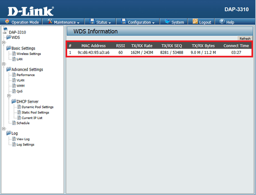Select the DAP-3310 root tree label
Image resolution: width=256 pixels, height=195 pixels.
[x=17, y=32]
